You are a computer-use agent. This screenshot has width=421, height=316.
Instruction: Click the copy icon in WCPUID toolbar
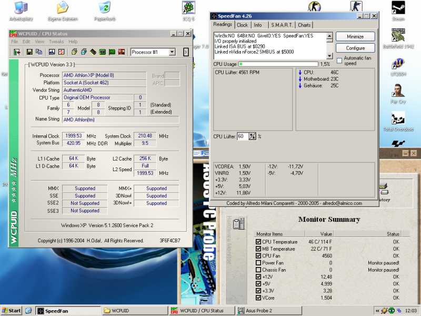(x=38, y=52)
